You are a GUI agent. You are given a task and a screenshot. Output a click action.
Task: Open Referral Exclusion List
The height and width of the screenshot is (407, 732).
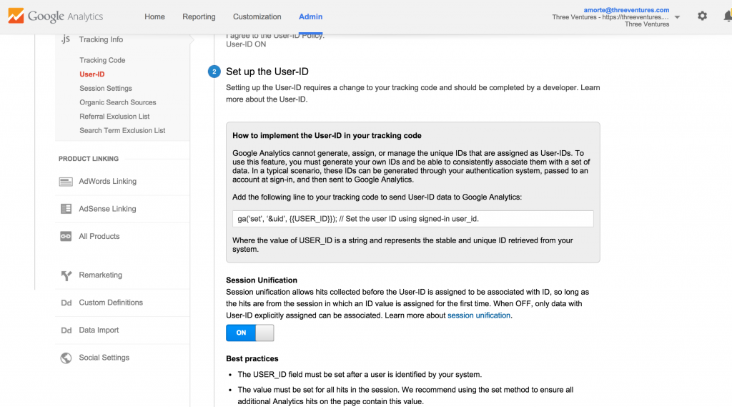pyautogui.click(x=114, y=117)
